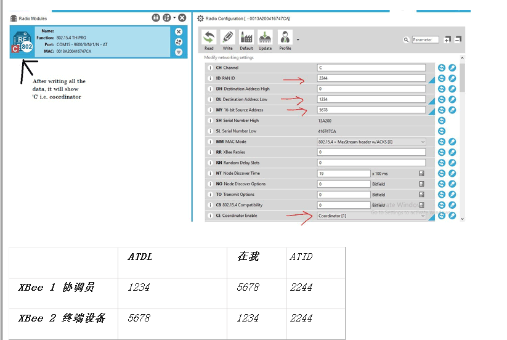Click info icon for CE Coordinator Enable
The image size is (507, 340).
coord(210,216)
